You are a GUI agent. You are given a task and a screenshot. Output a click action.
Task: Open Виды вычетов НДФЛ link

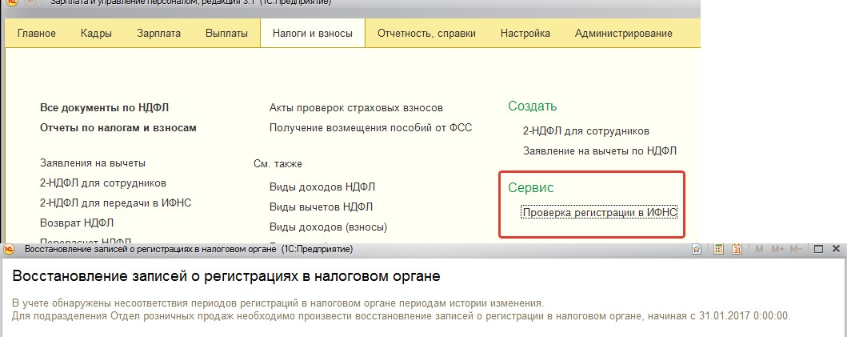click(321, 207)
